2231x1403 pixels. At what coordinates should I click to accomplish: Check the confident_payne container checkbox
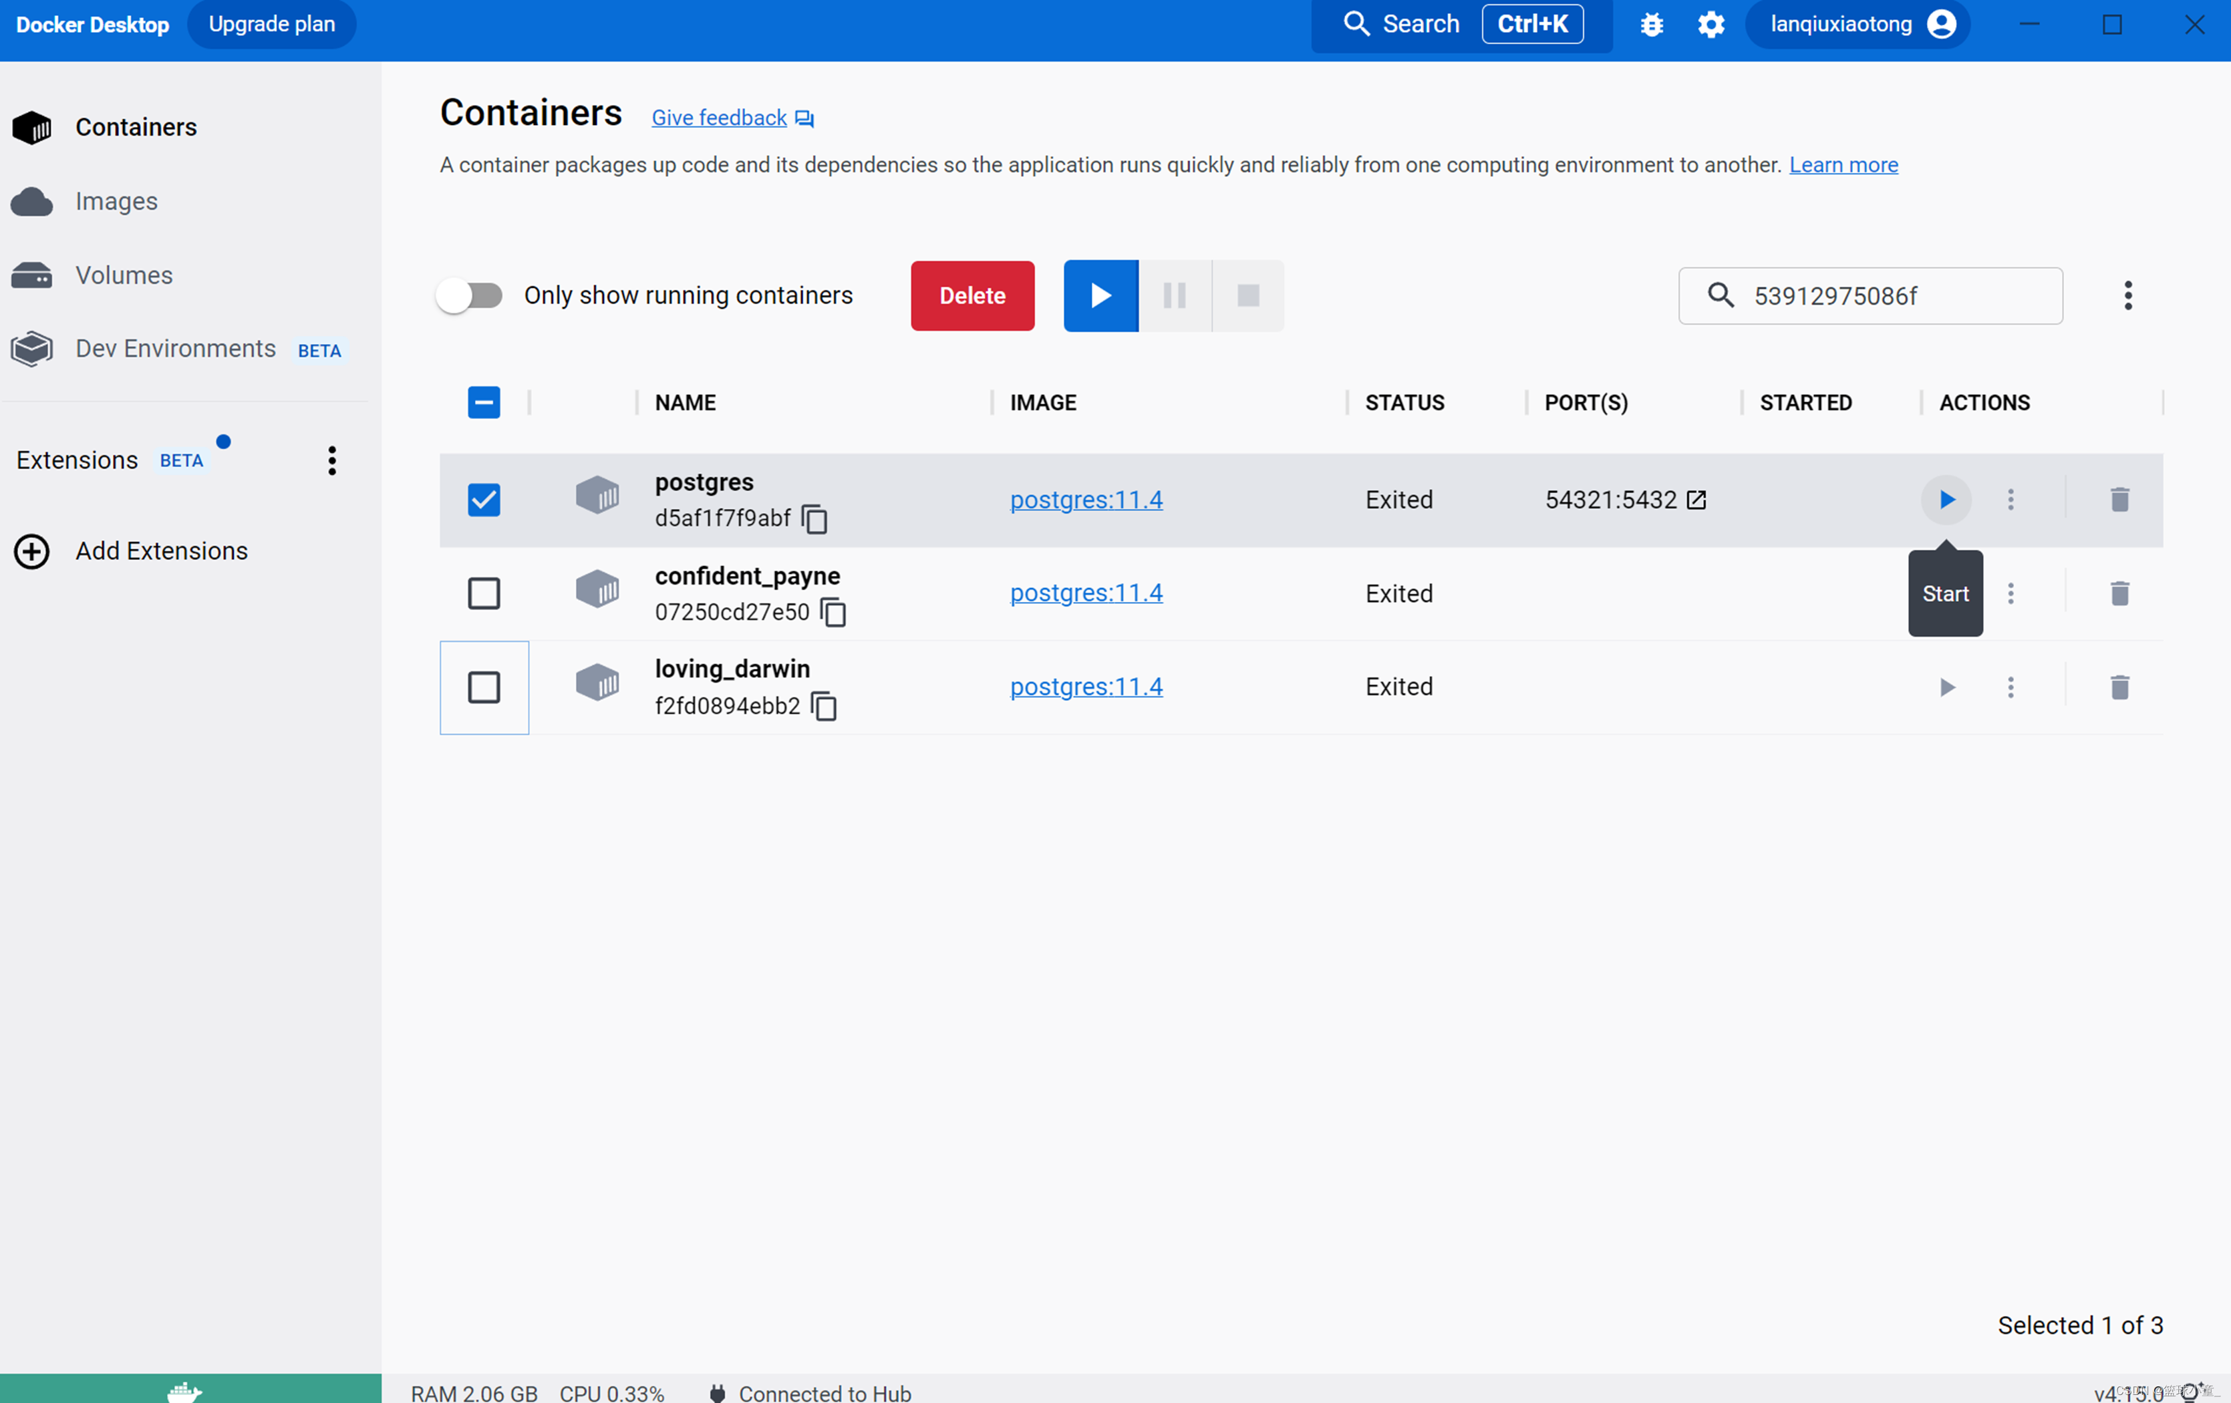click(x=484, y=593)
